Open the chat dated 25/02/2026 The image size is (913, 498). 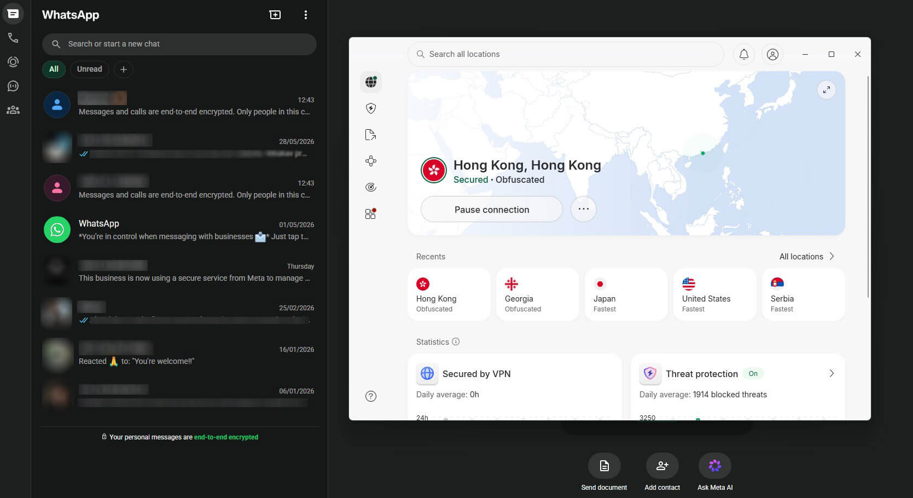click(179, 313)
